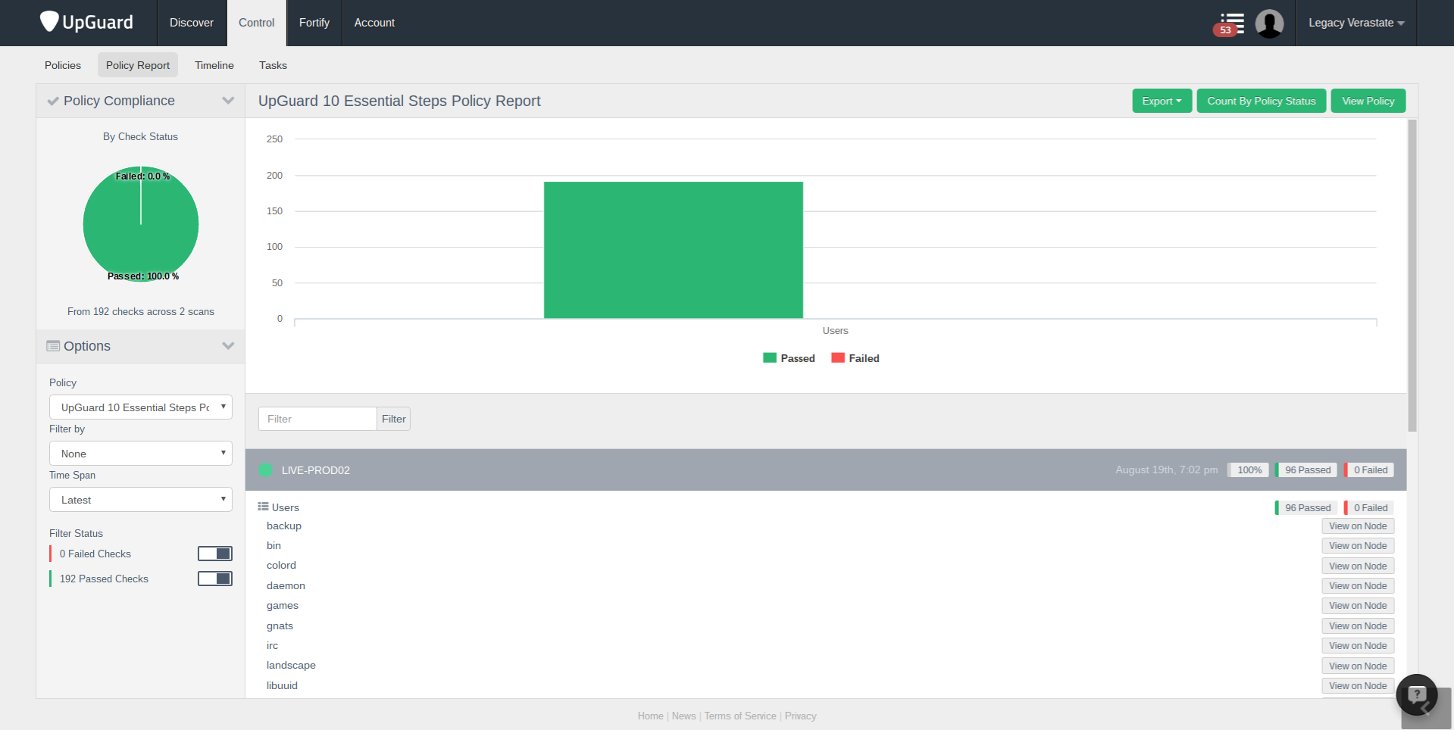The height and width of the screenshot is (730, 1454).
Task: Open the Time Span dropdown set to Latest
Action: click(141, 500)
